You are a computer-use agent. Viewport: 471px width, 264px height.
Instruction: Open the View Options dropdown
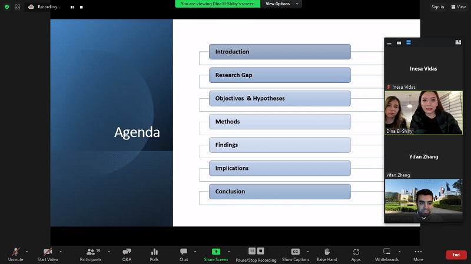point(281,4)
